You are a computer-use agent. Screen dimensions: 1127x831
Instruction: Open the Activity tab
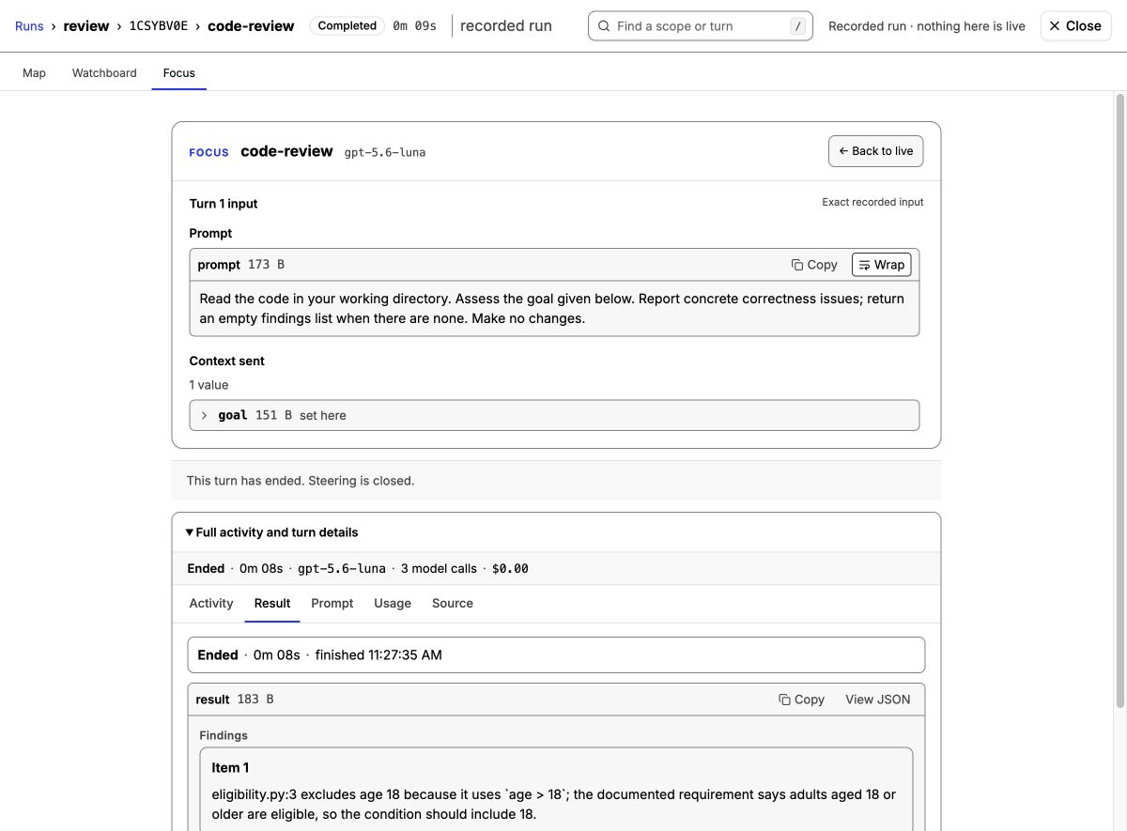pyautogui.click(x=211, y=603)
